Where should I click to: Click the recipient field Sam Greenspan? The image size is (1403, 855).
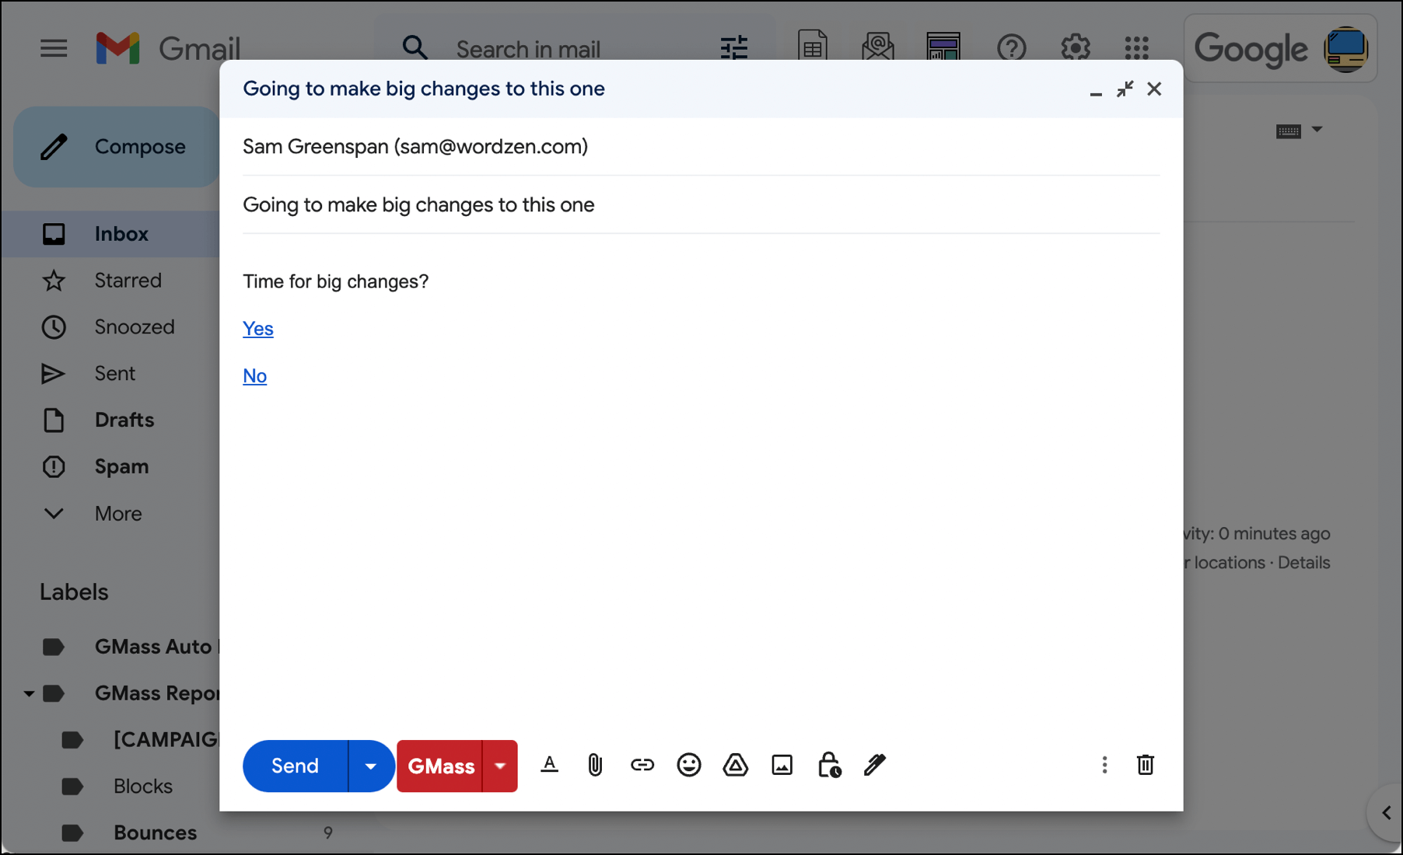coord(701,146)
